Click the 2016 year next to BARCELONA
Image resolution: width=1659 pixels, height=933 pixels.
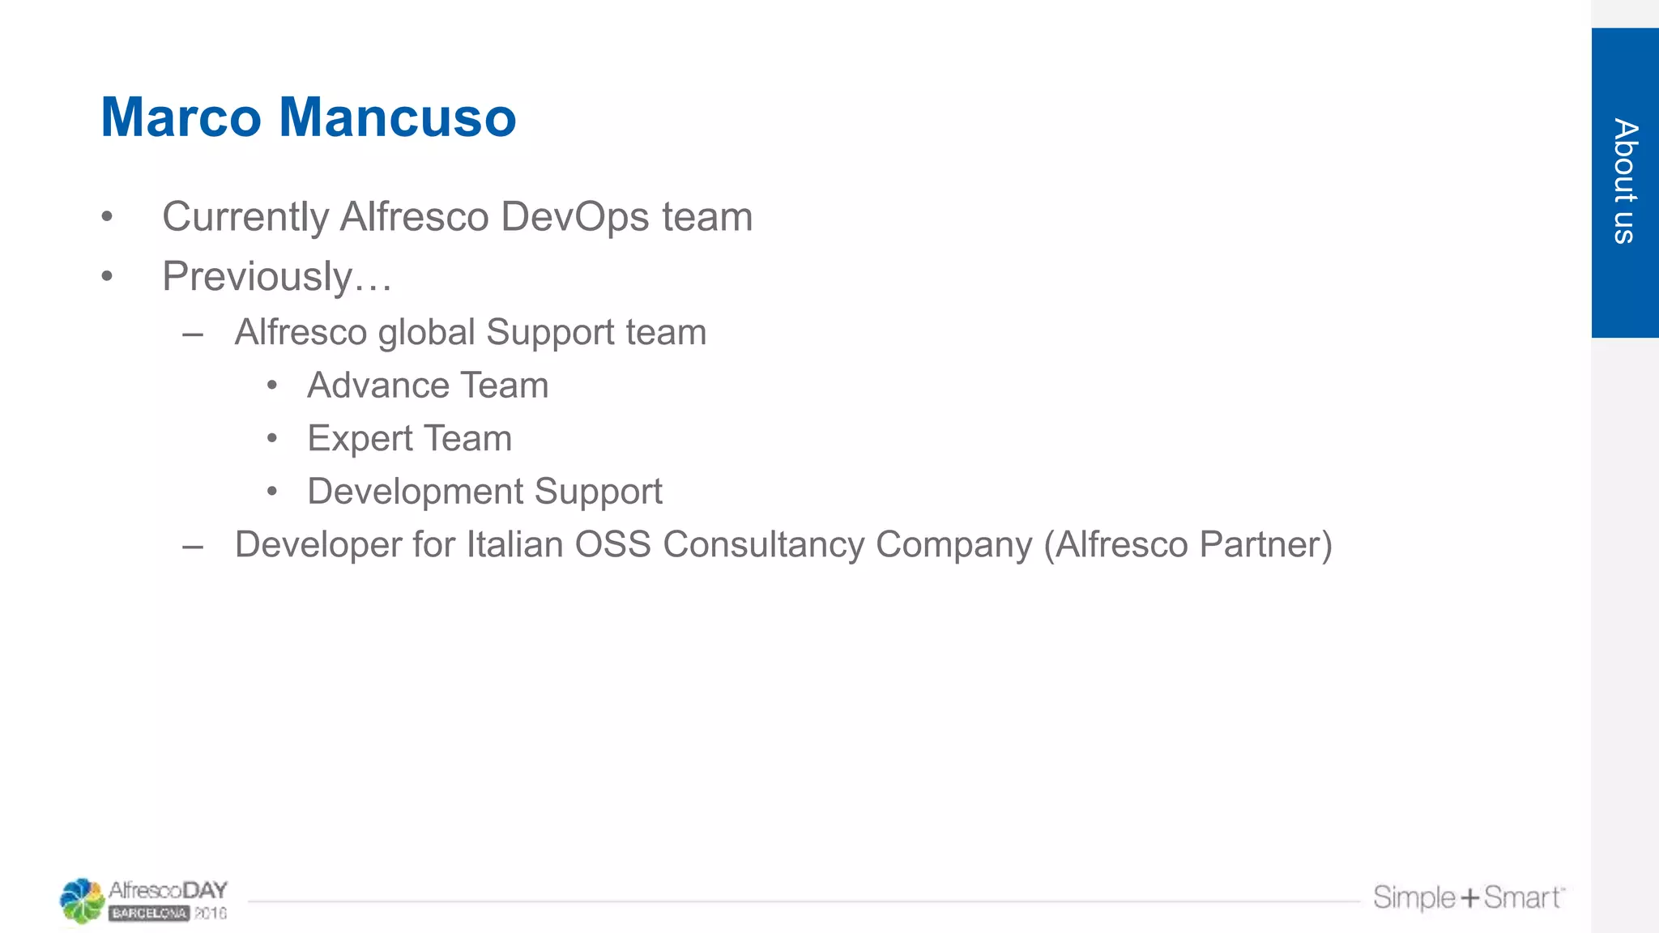click(210, 914)
